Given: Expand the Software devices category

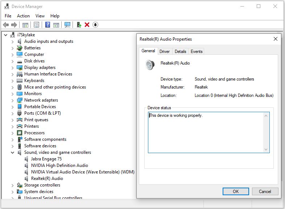Looking at the screenshot, I should [x=13, y=146].
